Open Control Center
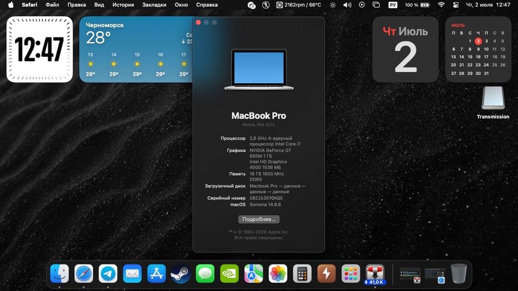Viewport: 518px width, 291px height. point(456,5)
